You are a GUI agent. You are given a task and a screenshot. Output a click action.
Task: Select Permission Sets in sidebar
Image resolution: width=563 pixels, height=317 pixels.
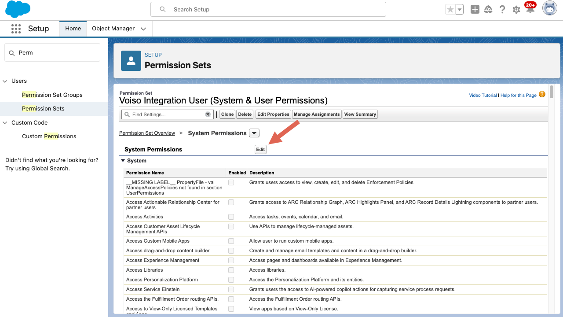point(43,109)
